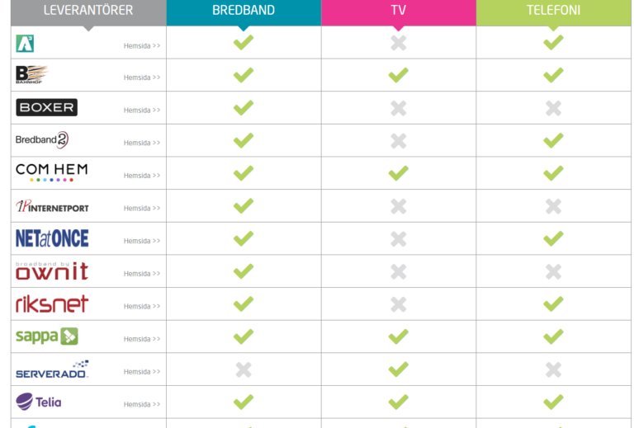Click the sappa logo
This screenshot has height=428, width=634.
pyautogui.click(x=47, y=336)
